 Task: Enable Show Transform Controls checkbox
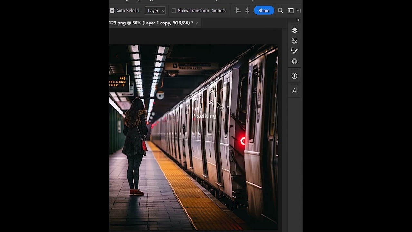pos(174,11)
